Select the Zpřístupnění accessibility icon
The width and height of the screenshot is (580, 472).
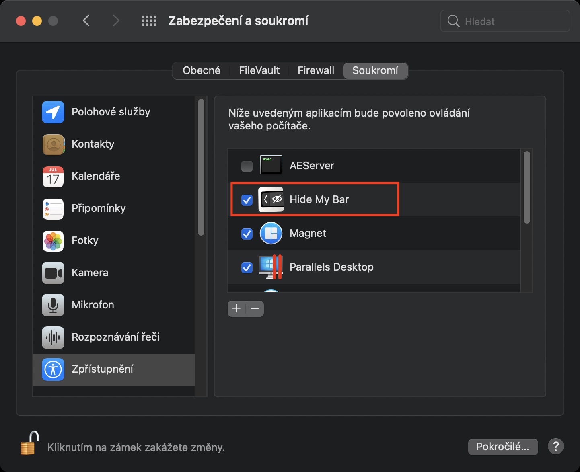coord(53,369)
